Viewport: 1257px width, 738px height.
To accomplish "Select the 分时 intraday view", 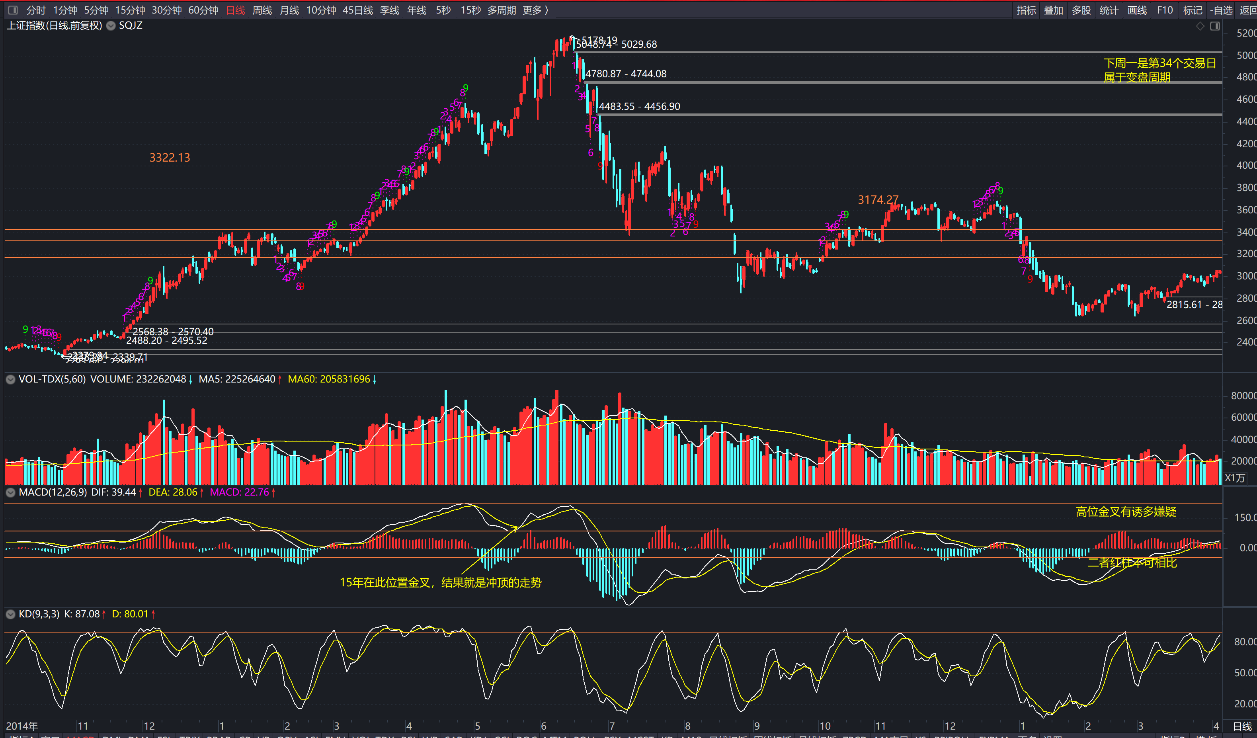I will [36, 10].
